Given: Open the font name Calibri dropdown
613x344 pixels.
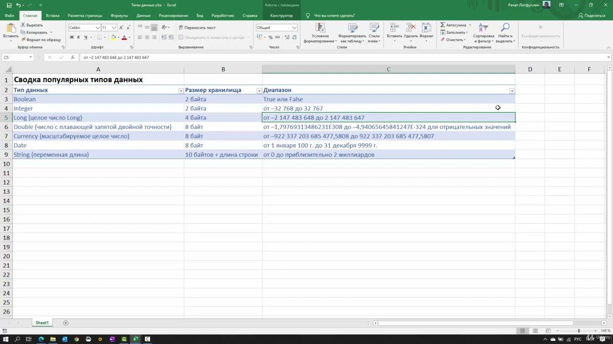Looking at the screenshot, I should tap(98, 28).
